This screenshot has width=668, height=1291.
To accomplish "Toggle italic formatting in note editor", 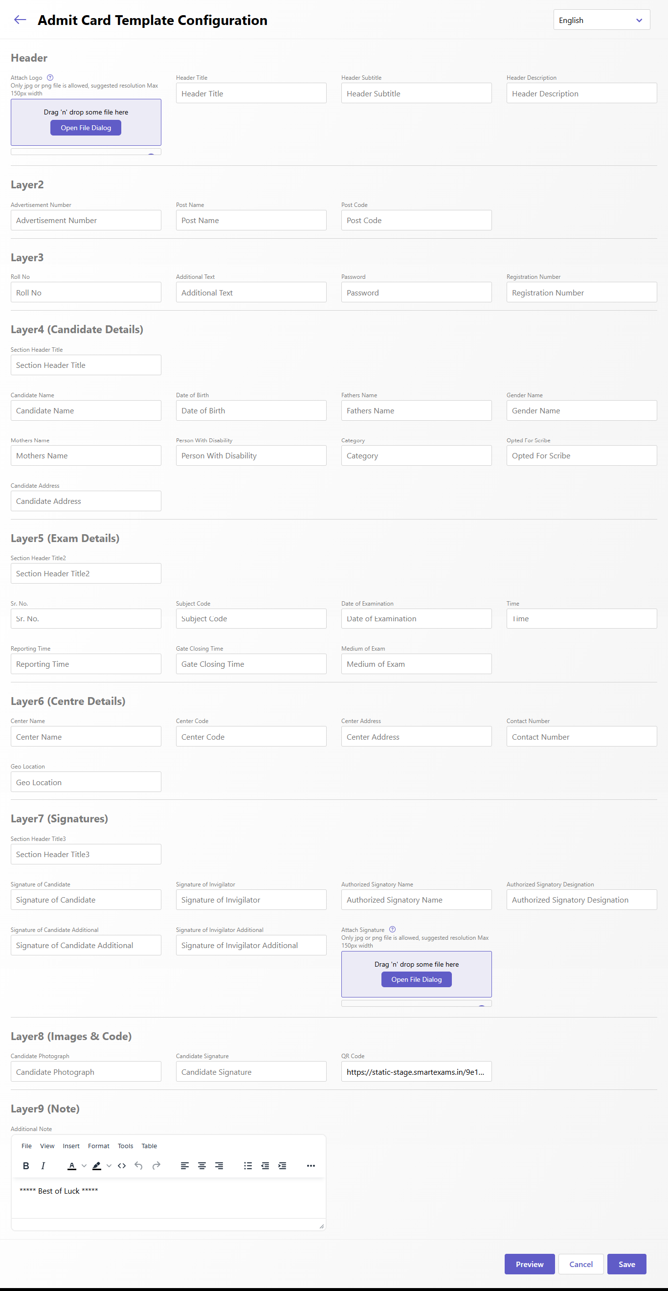I will 43,1166.
